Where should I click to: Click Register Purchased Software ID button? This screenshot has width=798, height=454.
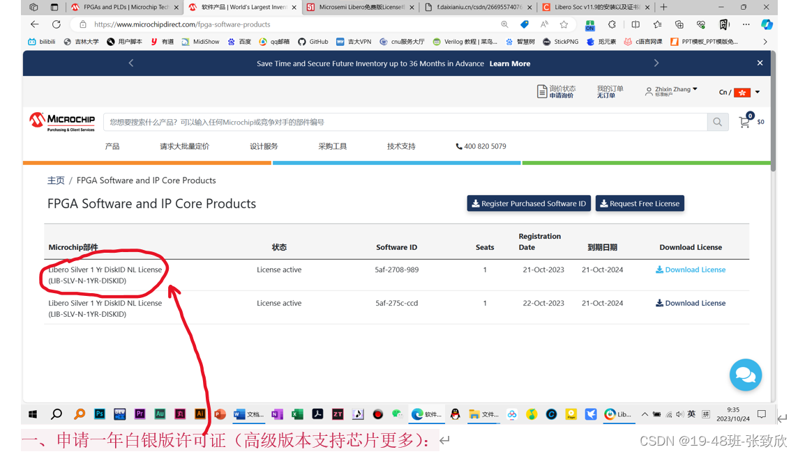click(529, 203)
